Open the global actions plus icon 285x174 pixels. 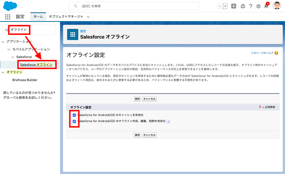point(234,6)
